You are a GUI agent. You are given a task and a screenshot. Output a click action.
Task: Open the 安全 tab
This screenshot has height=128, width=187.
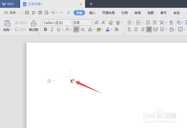177,13
